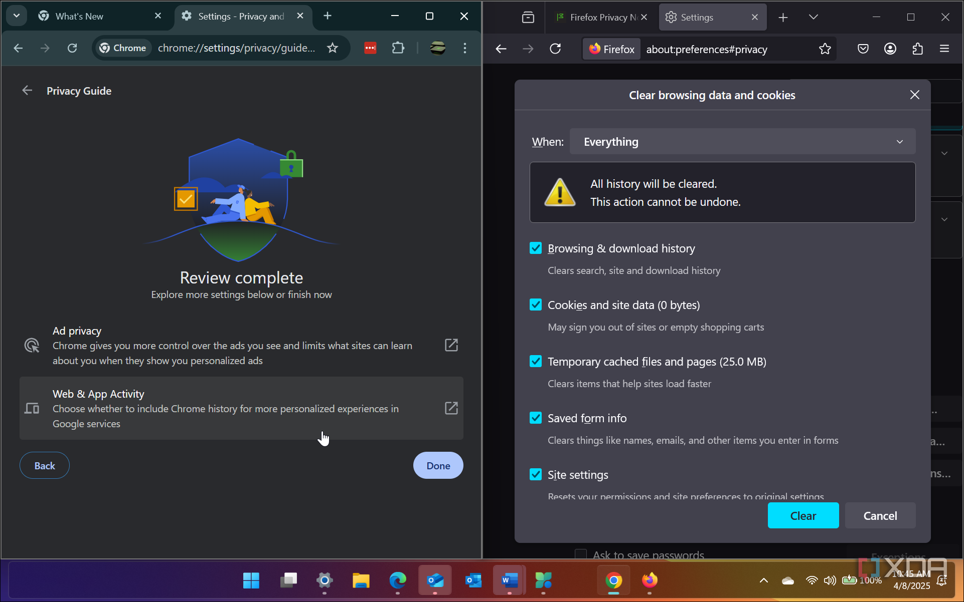Bookmark the Chrome page with the star icon
Image resolution: width=964 pixels, height=602 pixels.
tap(332, 48)
